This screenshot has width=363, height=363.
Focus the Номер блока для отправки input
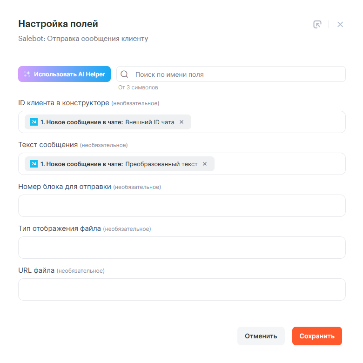(x=181, y=206)
